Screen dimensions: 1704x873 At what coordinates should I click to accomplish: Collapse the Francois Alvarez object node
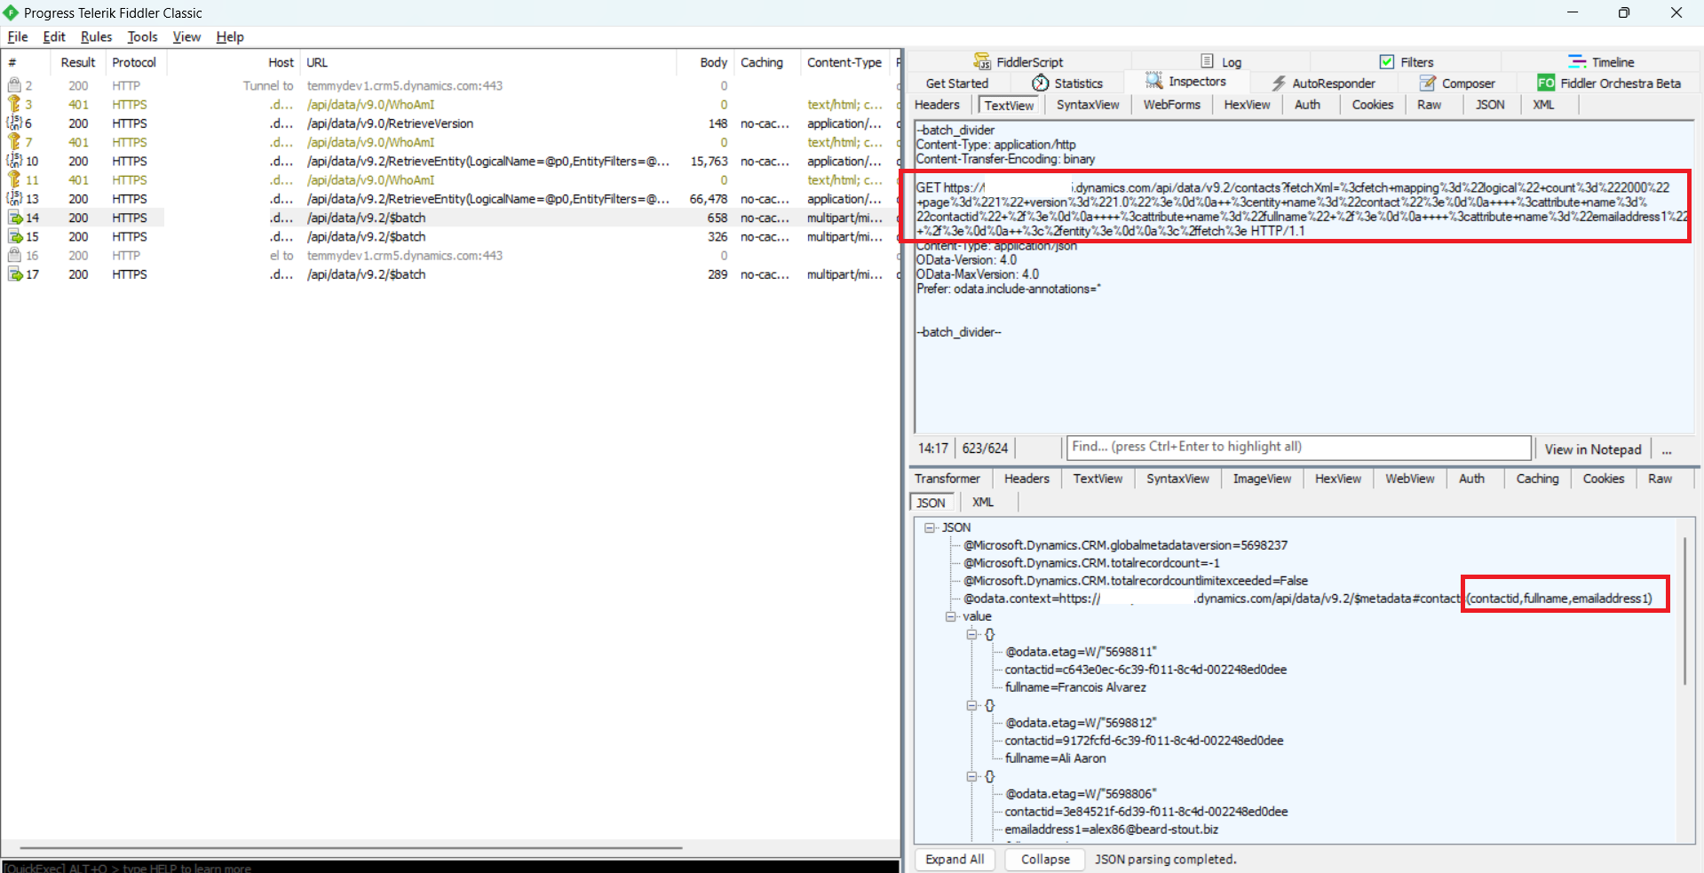(x=972, y=634)
